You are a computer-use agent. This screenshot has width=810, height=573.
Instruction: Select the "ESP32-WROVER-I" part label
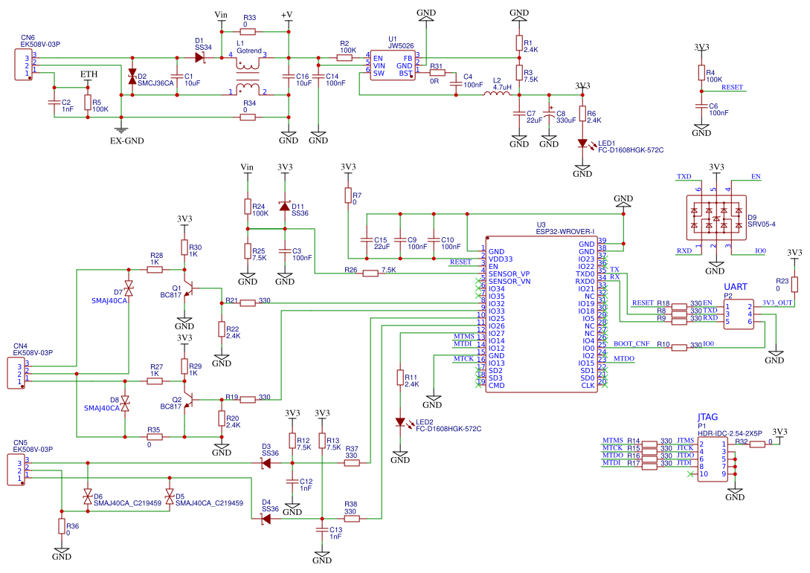click(565, 232)
